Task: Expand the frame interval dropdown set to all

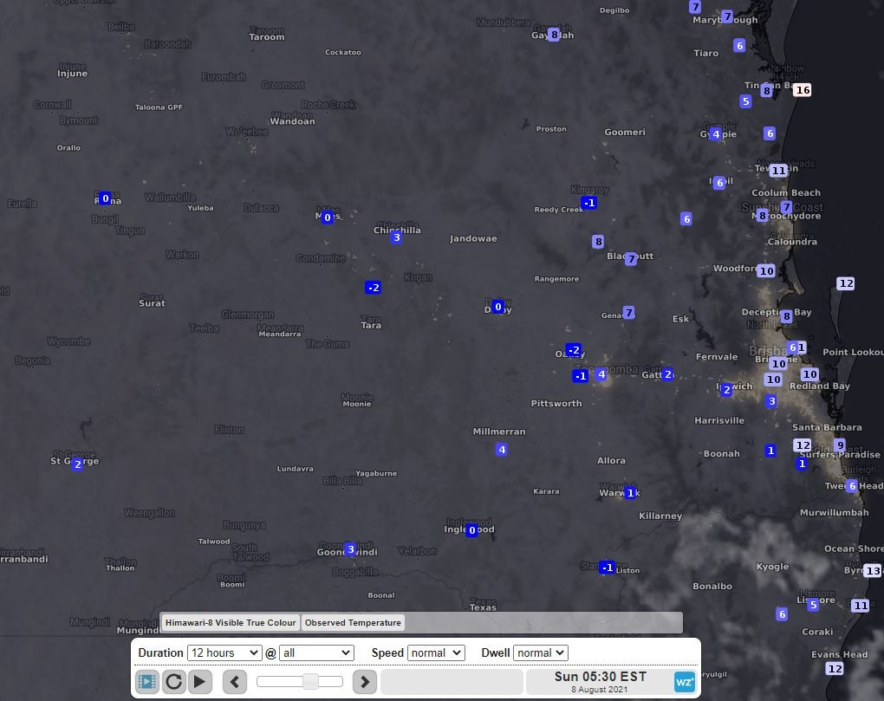Action: [315, 652]
